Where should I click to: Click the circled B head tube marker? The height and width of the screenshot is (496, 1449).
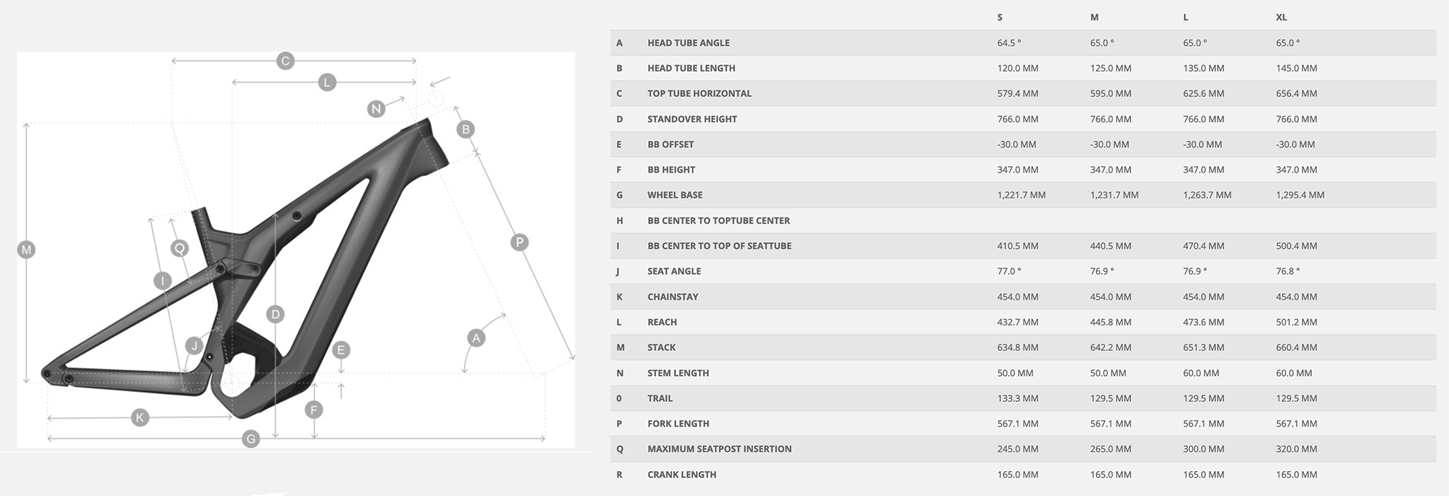click(x=465, y=129)
